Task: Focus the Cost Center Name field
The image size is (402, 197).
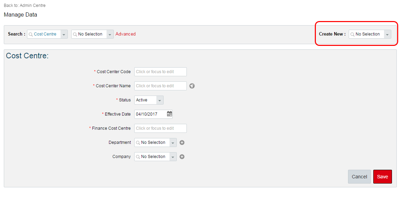Action: pos(161,86)
